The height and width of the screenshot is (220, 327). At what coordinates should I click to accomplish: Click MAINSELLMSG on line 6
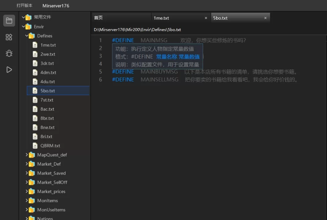[x=159, y=80]
